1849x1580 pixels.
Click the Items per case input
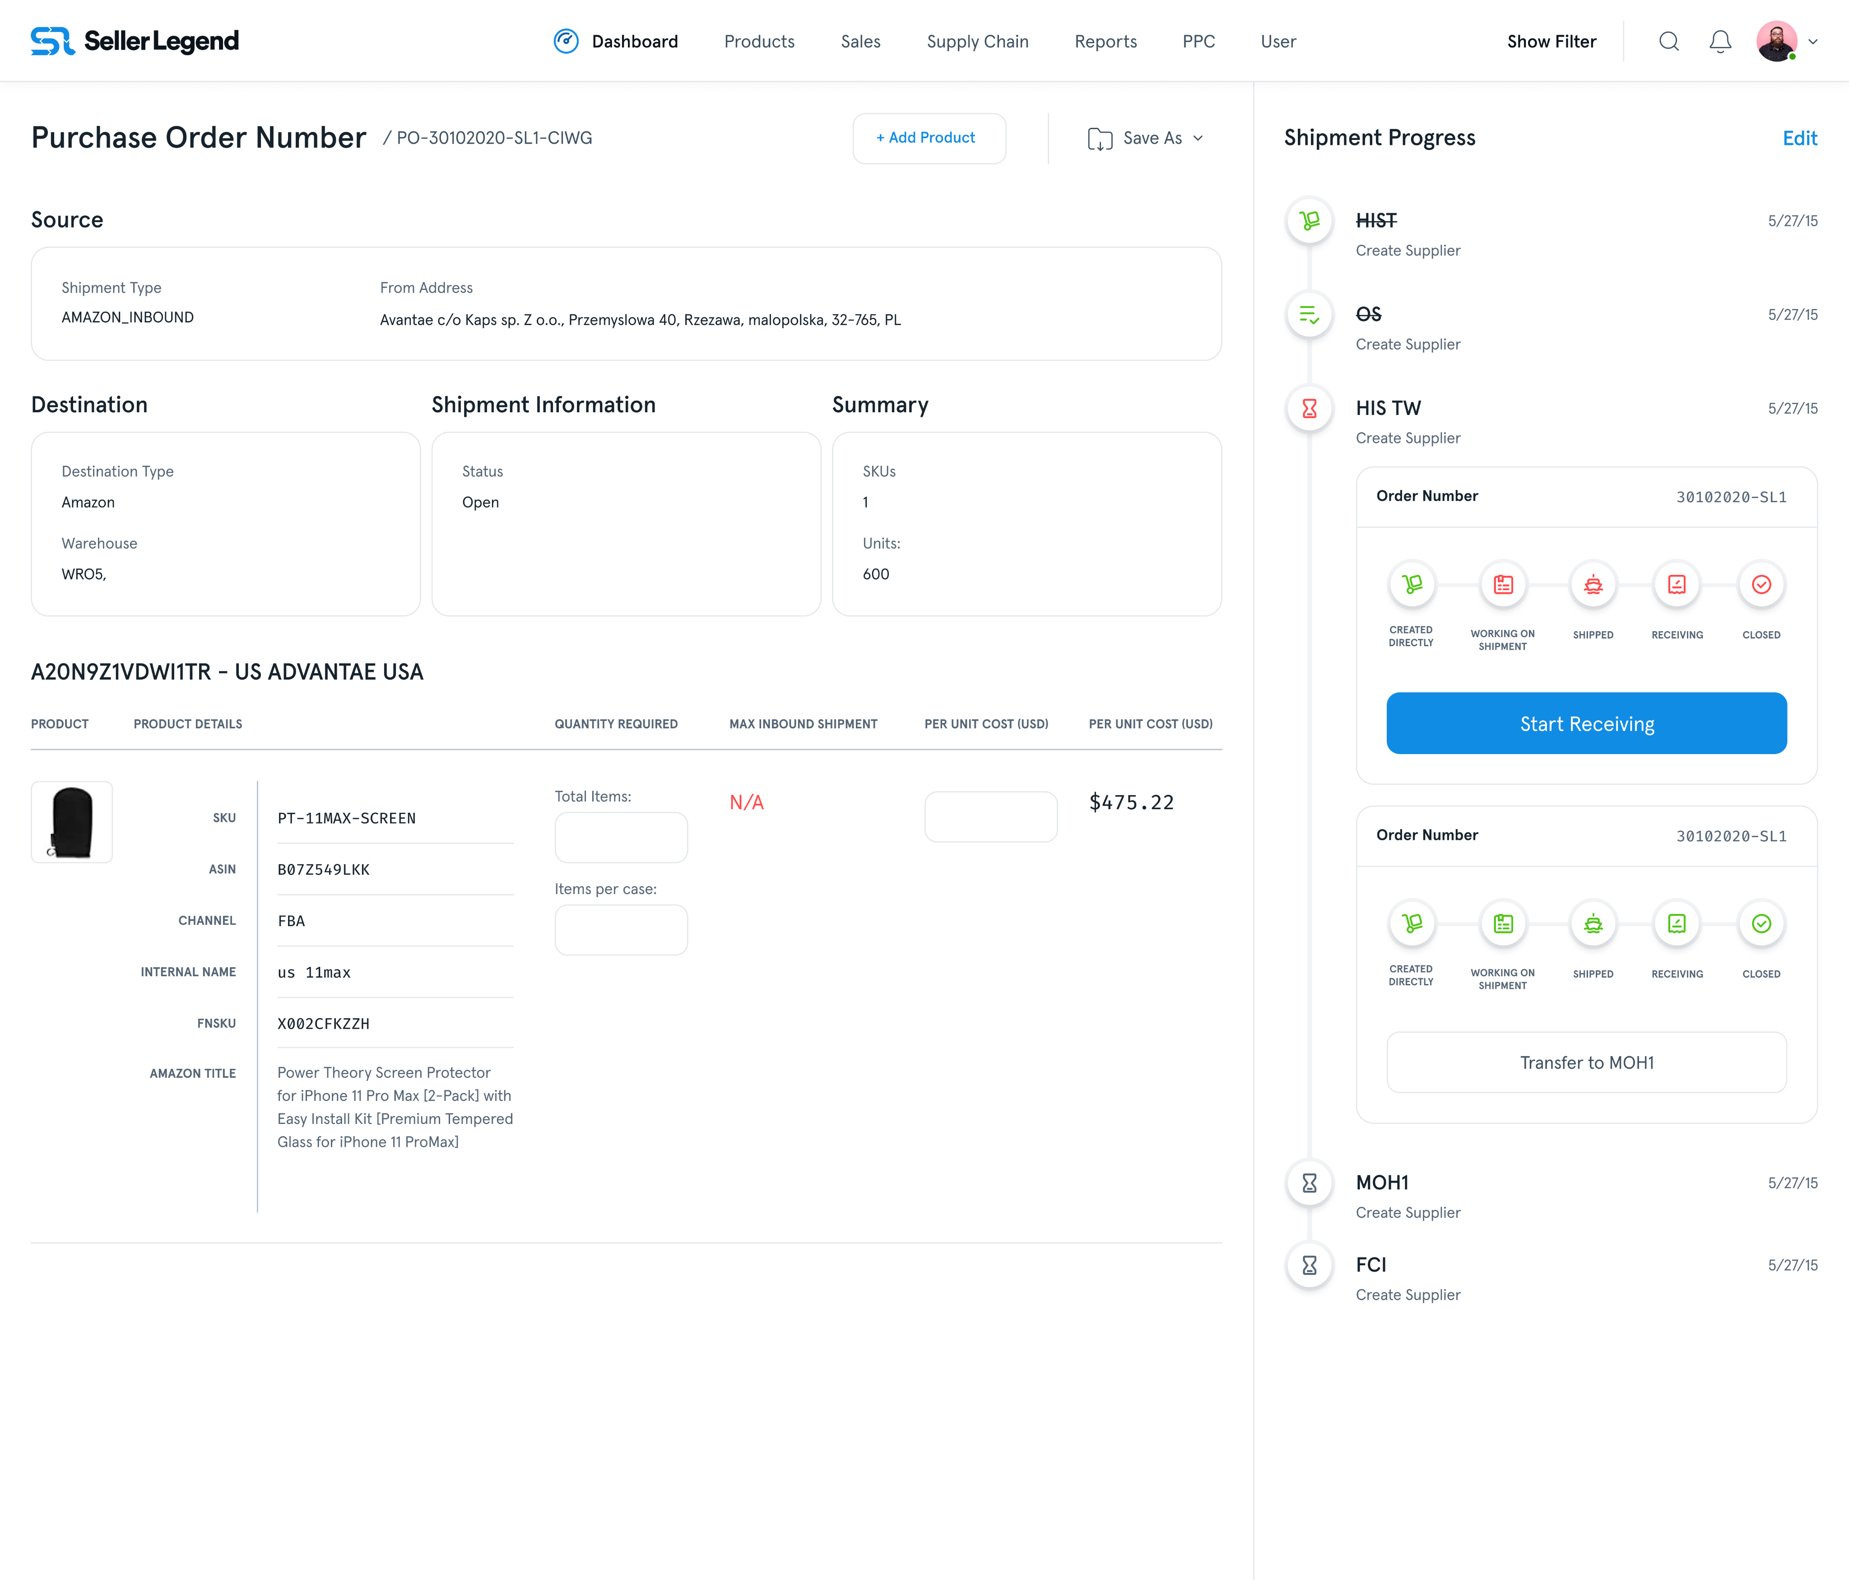(620, 930)
